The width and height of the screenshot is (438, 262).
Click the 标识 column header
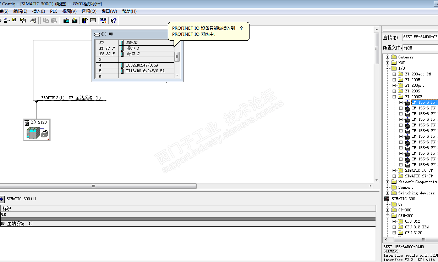point(188,209)
